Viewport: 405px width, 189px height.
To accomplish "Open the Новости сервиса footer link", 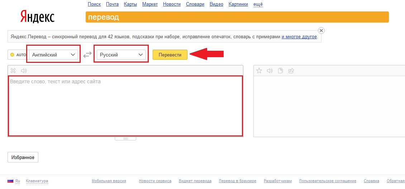I will 155,181.
